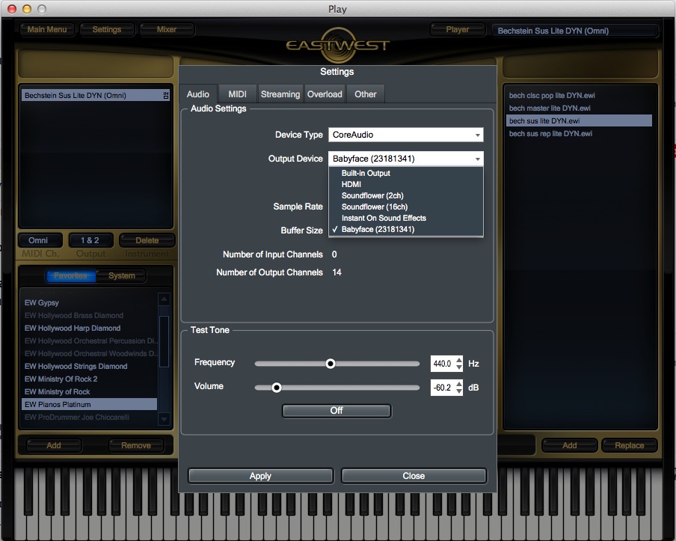Select EW Hollywood Orchestral Percussion library
The image size is (676, 541).
89,340
